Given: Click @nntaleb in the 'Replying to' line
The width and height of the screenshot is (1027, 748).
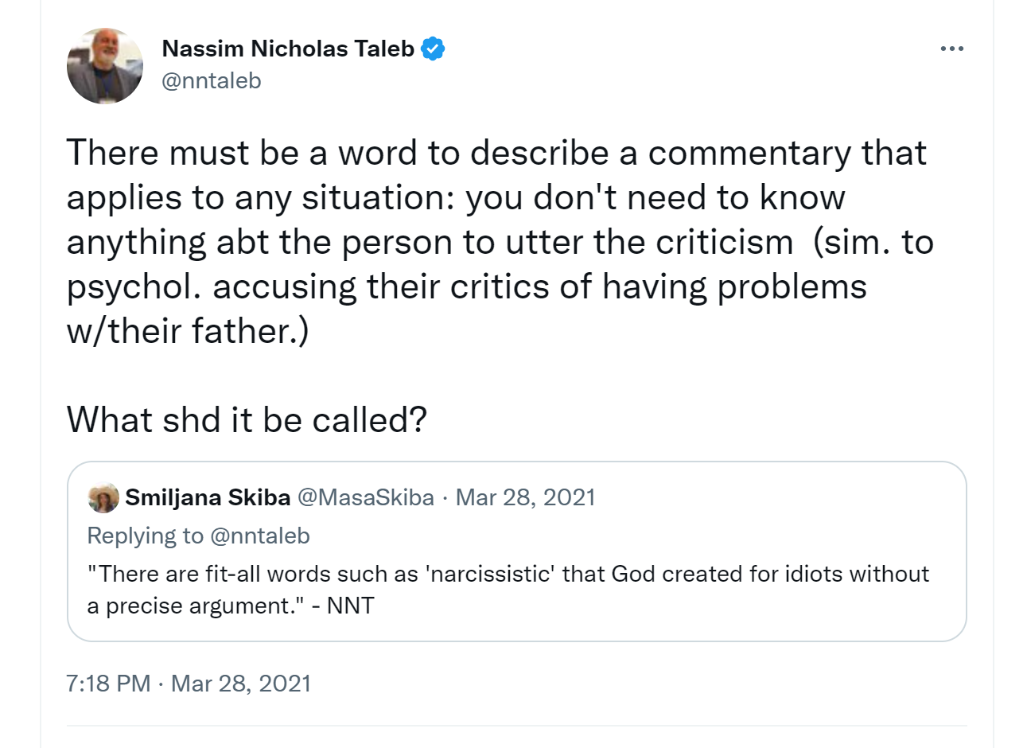Looking at the screenshot, I should click(259, 536).
